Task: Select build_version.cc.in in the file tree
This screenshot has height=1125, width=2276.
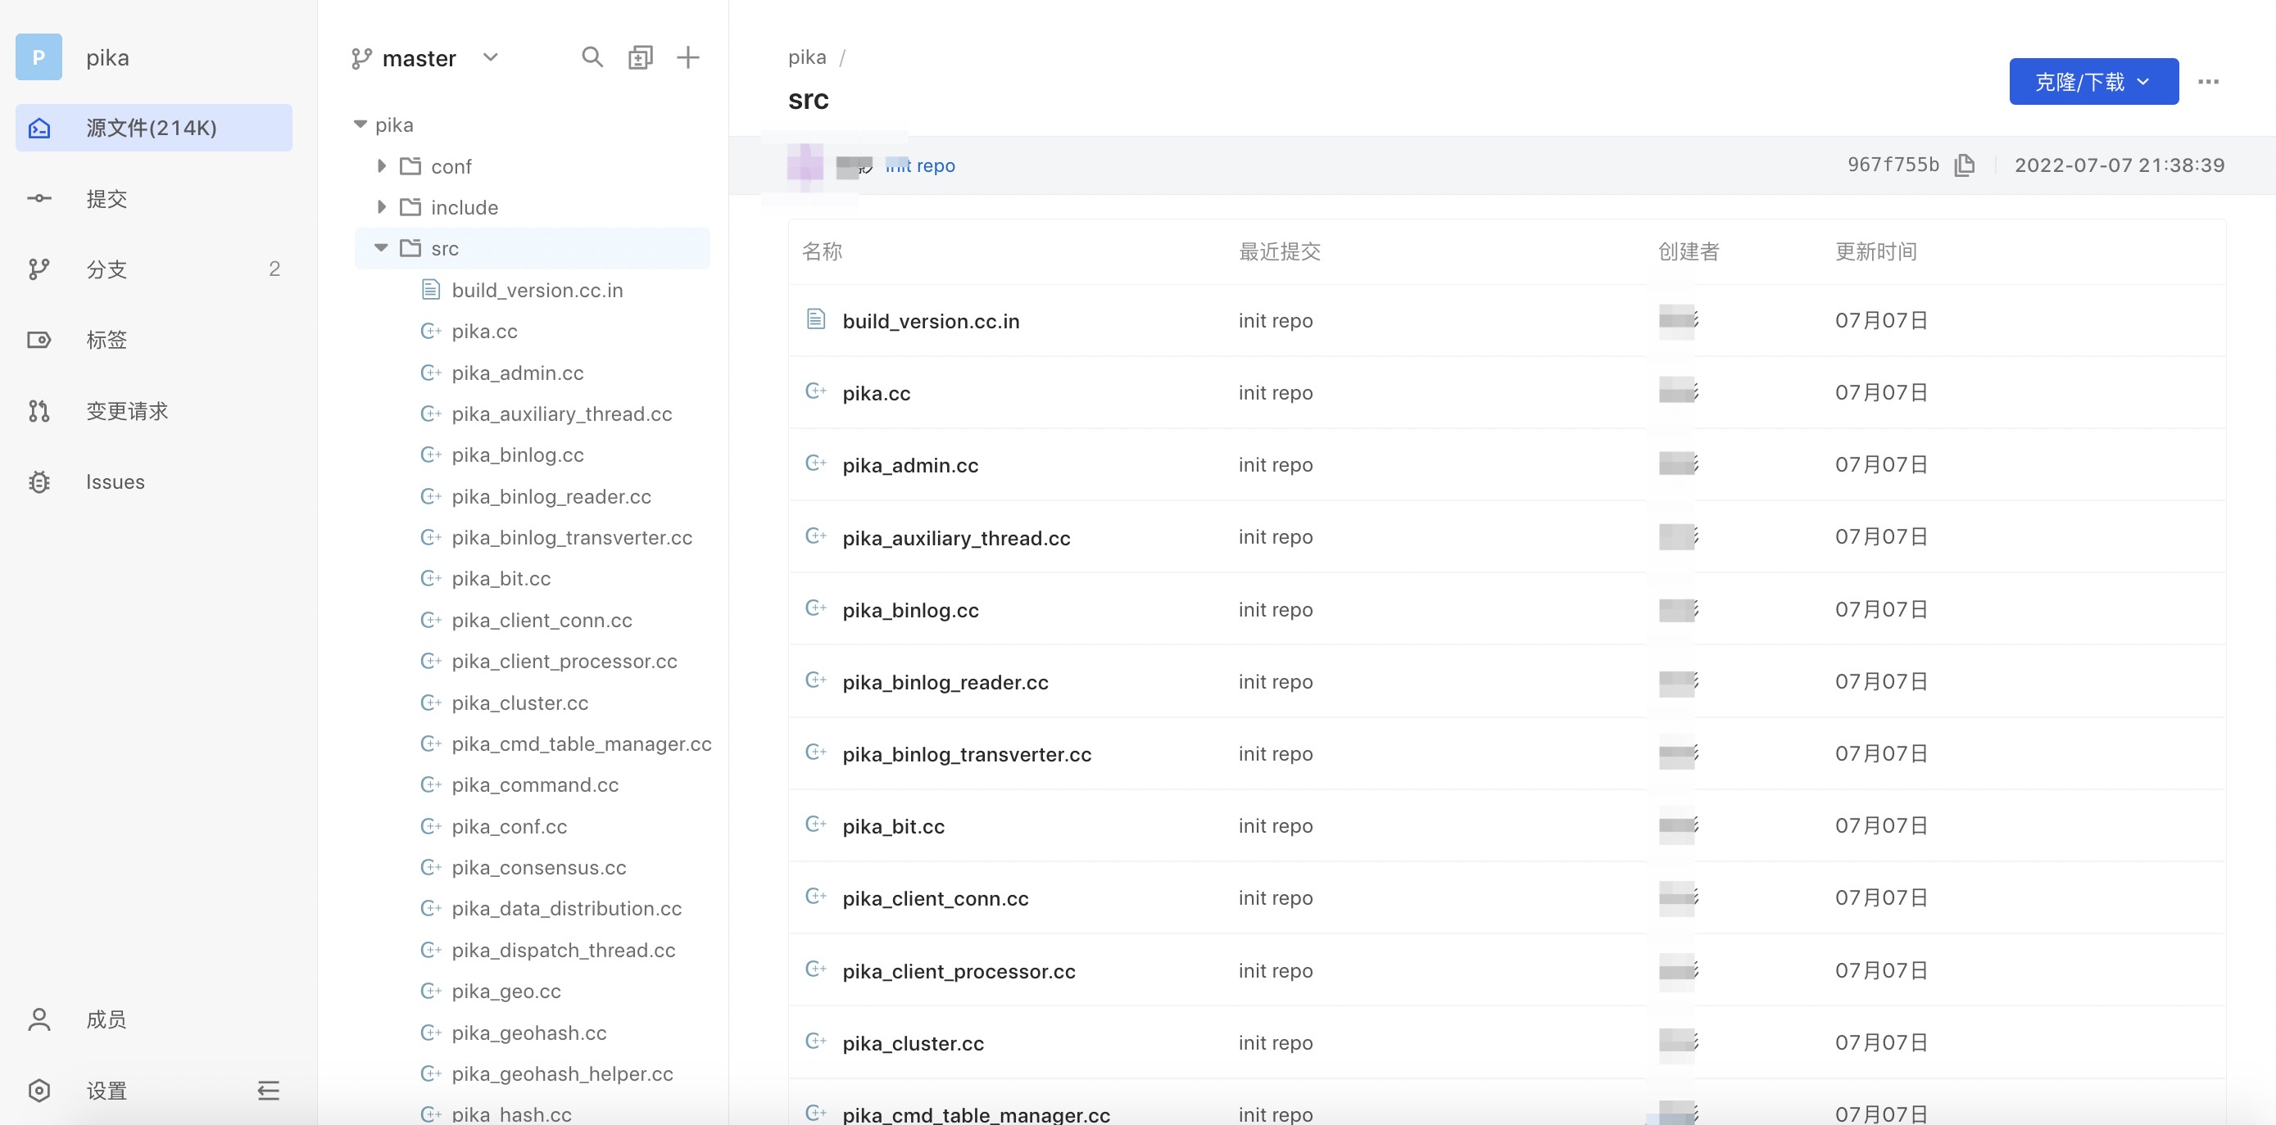Action: coord(537,290)
